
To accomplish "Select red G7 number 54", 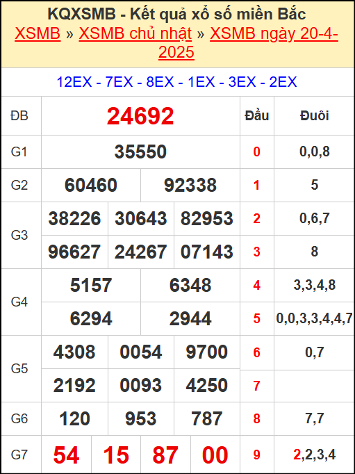I will coord(67,455).
